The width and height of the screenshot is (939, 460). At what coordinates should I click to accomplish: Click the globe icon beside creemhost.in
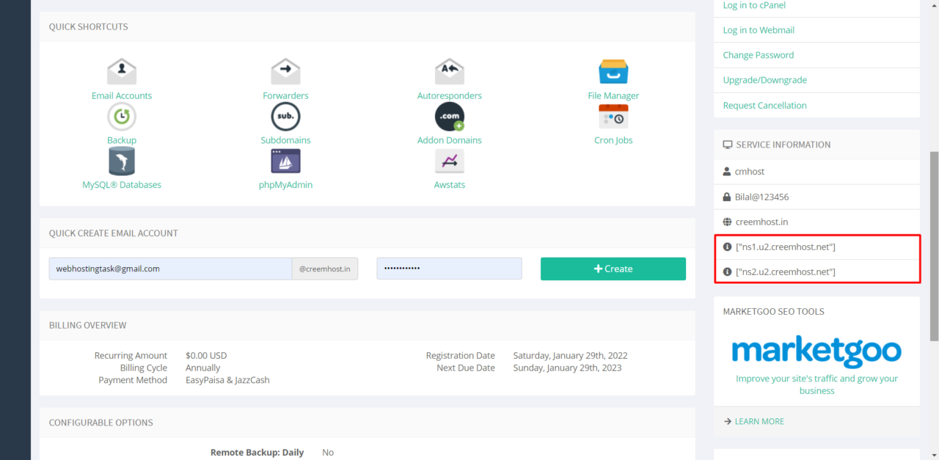[x=727, y=222]
